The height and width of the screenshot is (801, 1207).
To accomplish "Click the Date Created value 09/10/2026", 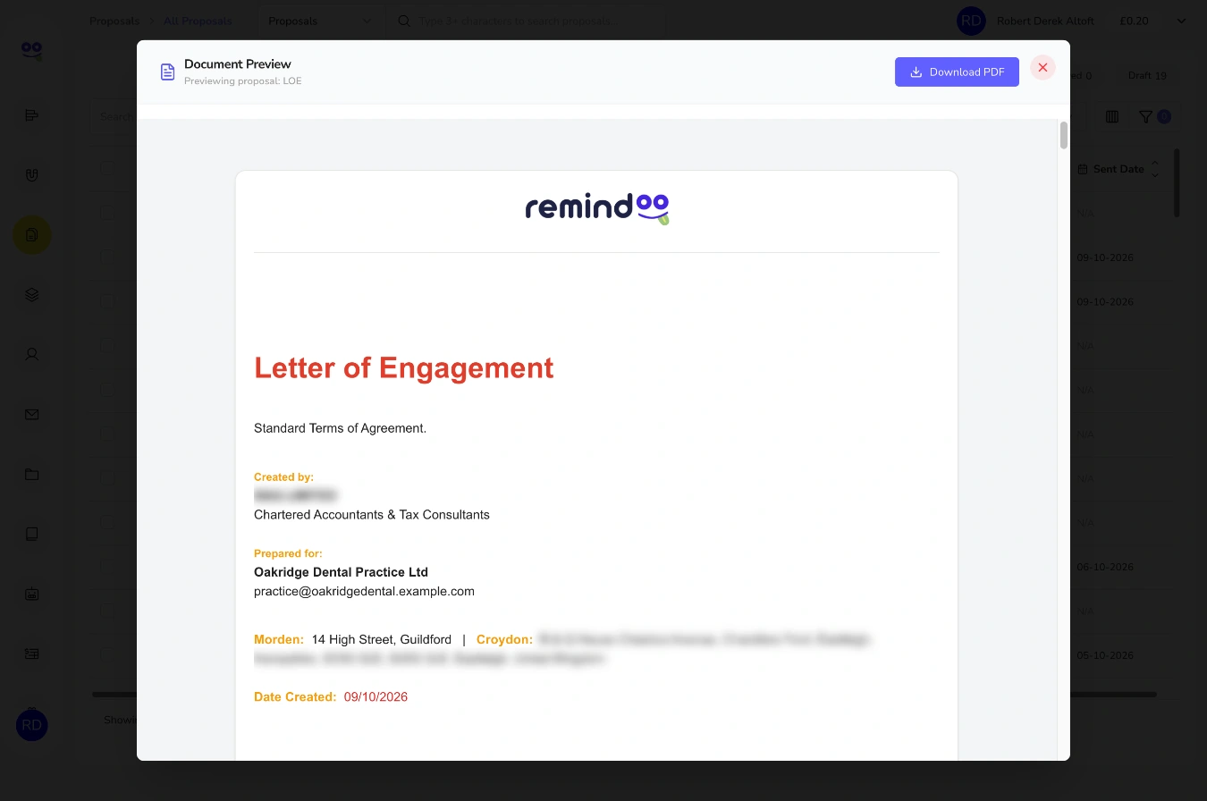I will [x=376, y=696].
